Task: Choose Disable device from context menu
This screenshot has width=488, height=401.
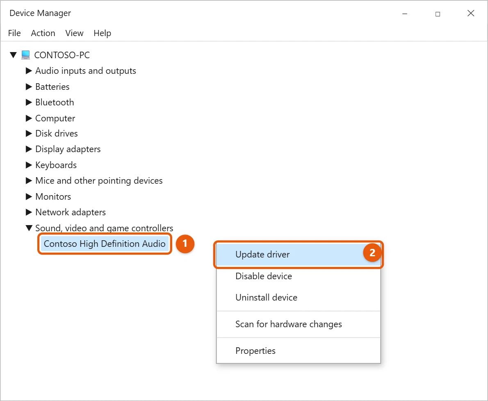Action: tap(298, 276)
